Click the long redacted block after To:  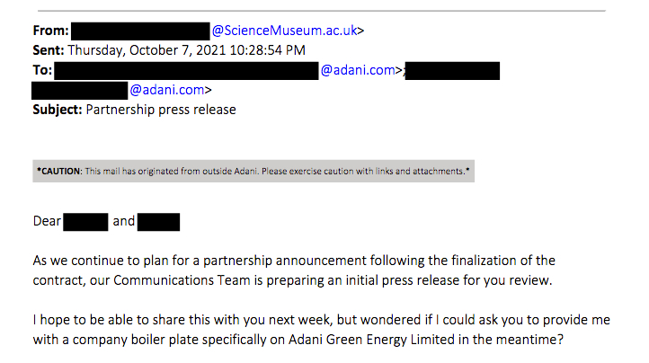[x=186, y=70]
